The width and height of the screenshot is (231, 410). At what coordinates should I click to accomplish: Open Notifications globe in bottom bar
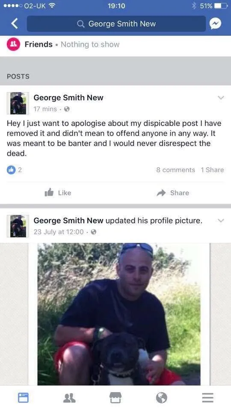click(x=162, y=398)
